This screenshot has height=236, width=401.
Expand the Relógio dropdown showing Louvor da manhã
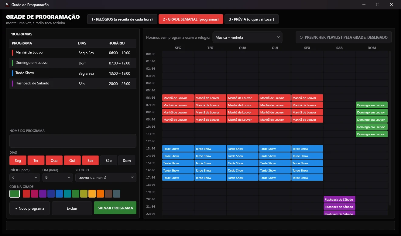point(106,177)
